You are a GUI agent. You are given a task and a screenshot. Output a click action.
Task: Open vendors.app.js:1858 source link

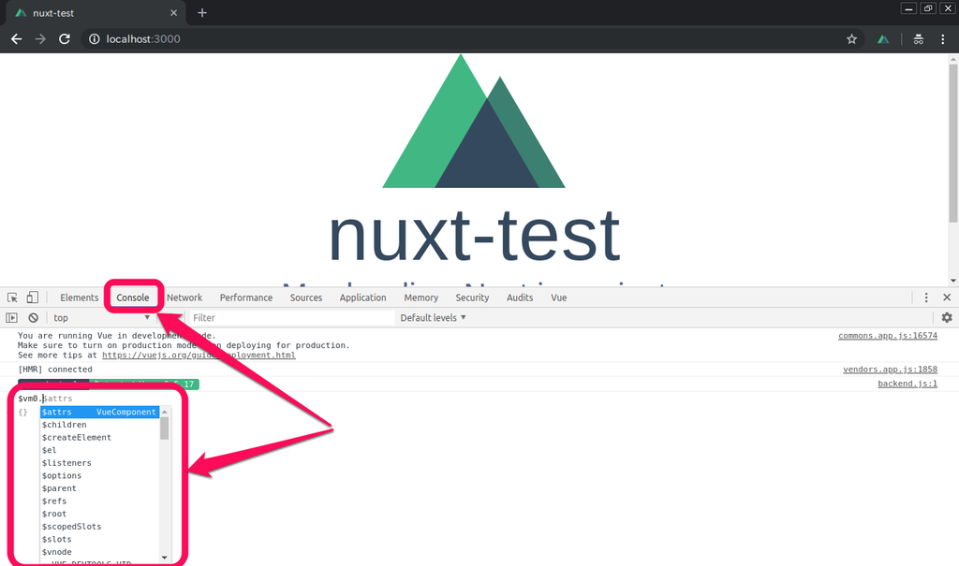pyautogui.click(x=890, y=370)
